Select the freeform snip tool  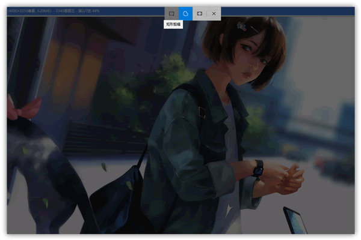[185, 14]
